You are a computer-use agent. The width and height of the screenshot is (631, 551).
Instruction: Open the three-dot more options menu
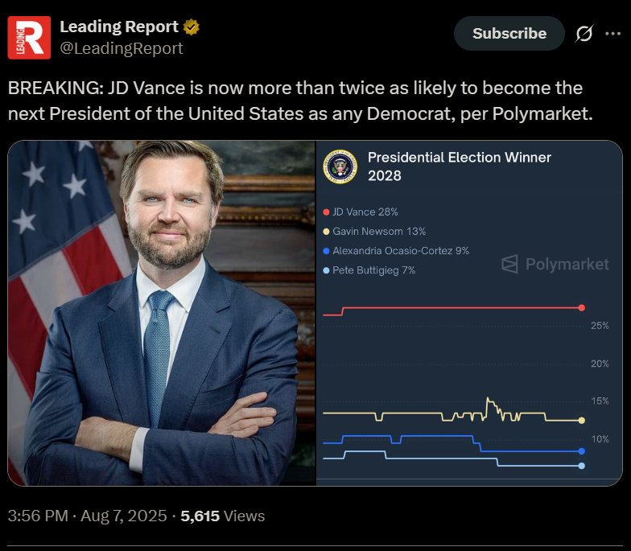pos(613,34)
